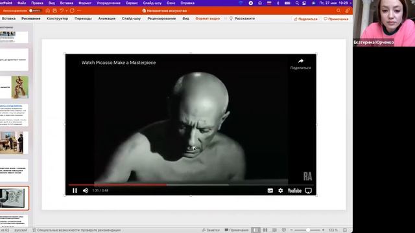Open video on YouTube logo
This screenshot has height=233, width=415.
294,191
